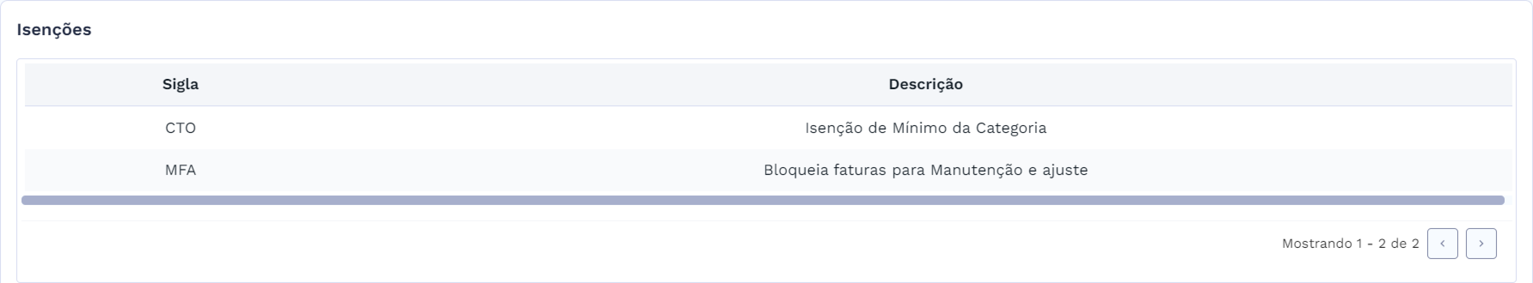Return to prior results with the left button
Viewport: 1533px width, 283px height.
(1442, 243)
